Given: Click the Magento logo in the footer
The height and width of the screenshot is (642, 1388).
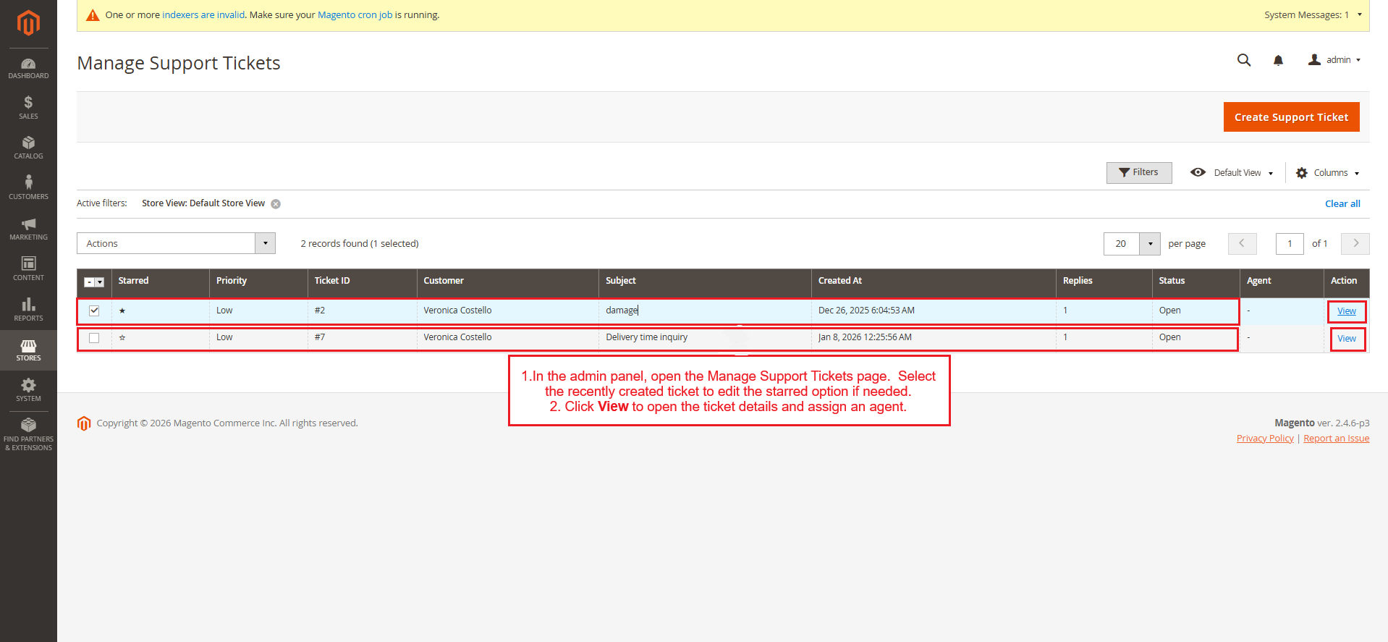Looking at the screenshot, I should point(84,423).
